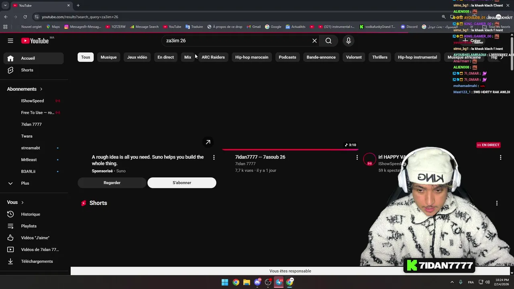Open the browser tab search dropdown
The height and width of the screenshot is (289, 514).
click(5, 5)
